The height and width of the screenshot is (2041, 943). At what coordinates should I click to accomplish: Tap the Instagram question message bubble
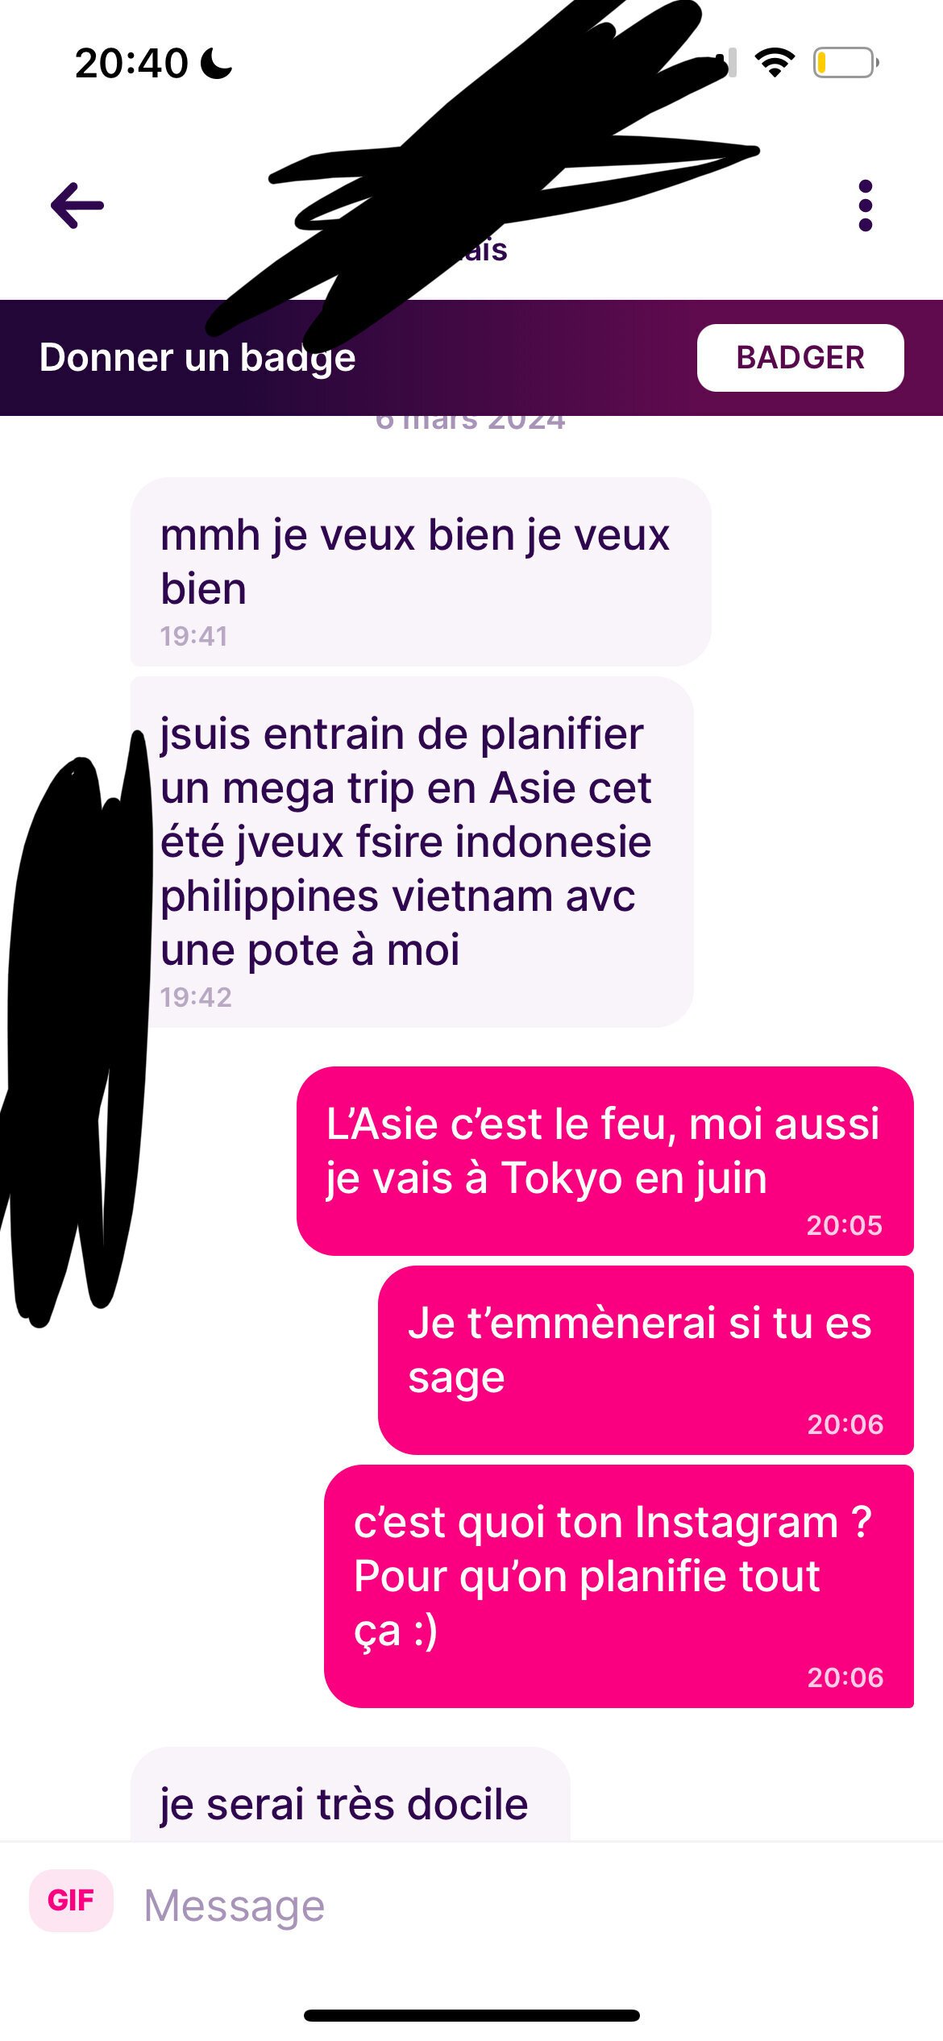[619, 1586]
